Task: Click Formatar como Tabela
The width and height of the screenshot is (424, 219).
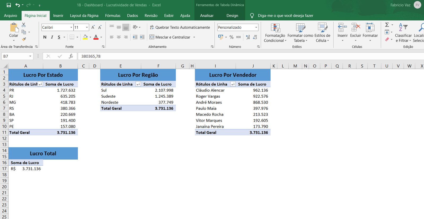Action: coord(300,32)
